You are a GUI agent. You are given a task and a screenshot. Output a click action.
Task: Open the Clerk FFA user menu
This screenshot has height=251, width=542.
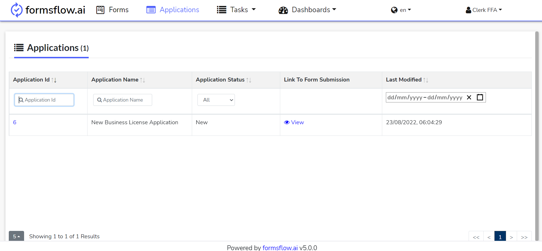coord(484,10)
